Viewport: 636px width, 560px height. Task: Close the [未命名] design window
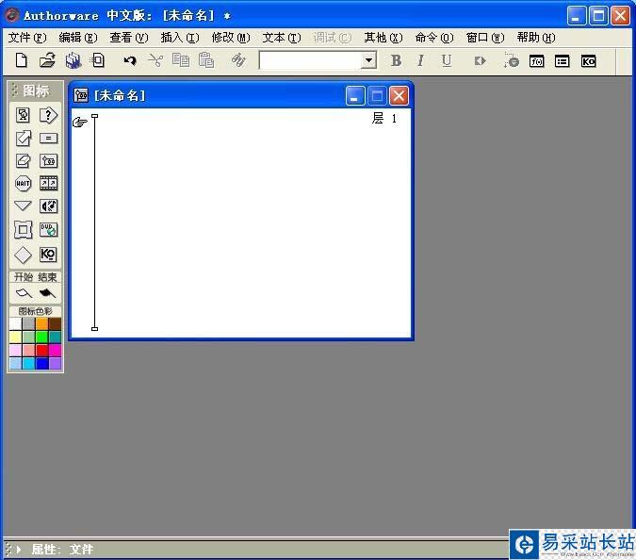[399, 96]
